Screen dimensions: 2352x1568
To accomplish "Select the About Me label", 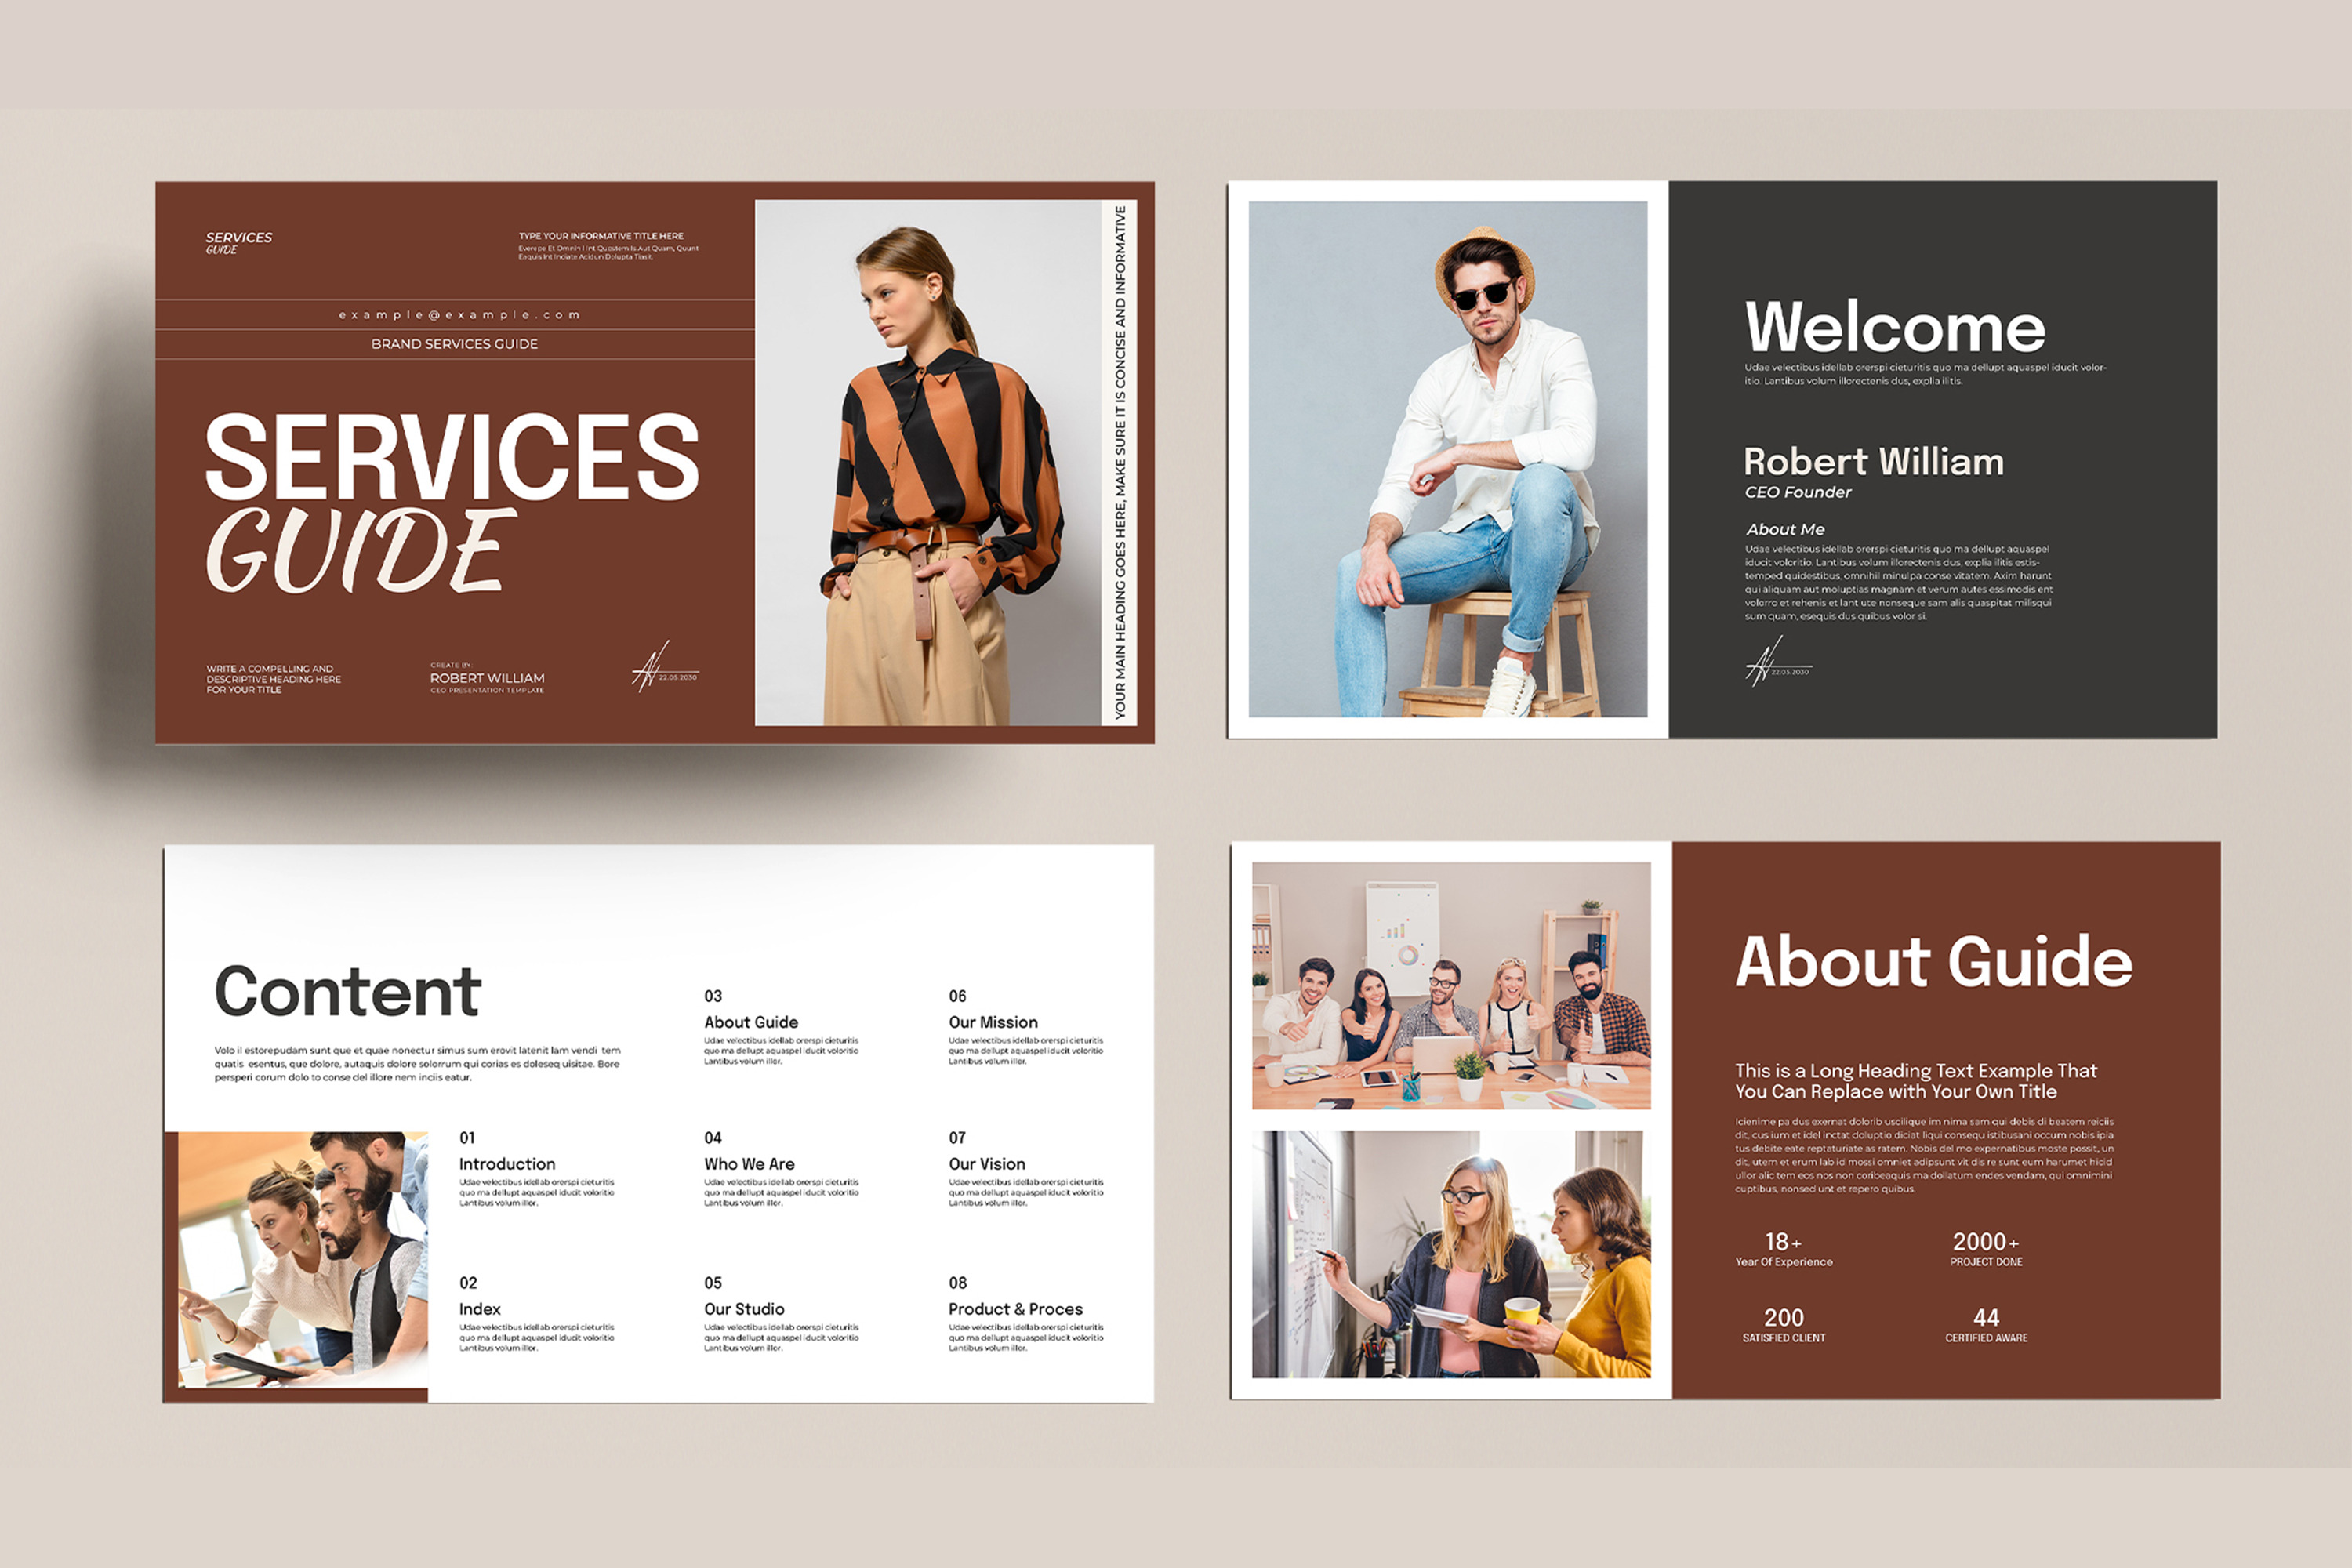I will coord(1785,529).
